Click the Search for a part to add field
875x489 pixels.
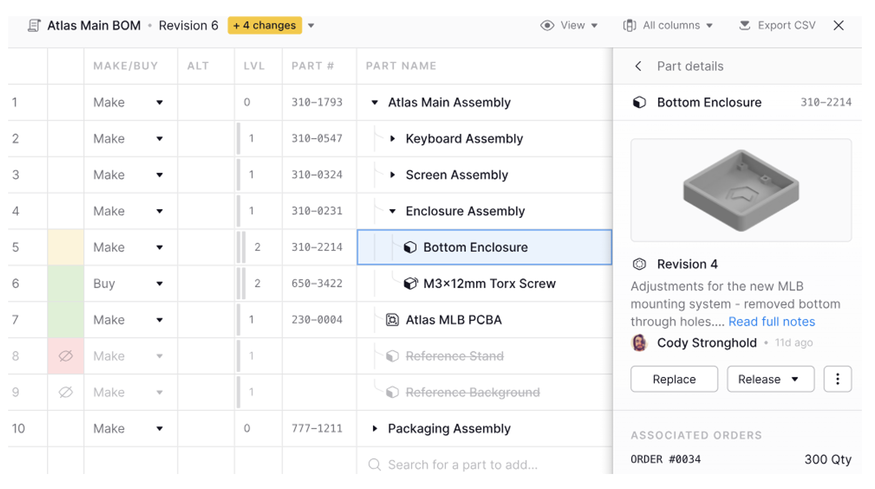click(462, 465)
